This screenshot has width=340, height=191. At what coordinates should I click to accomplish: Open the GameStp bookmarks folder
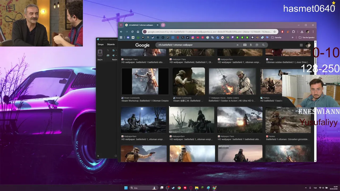point(276,37)
